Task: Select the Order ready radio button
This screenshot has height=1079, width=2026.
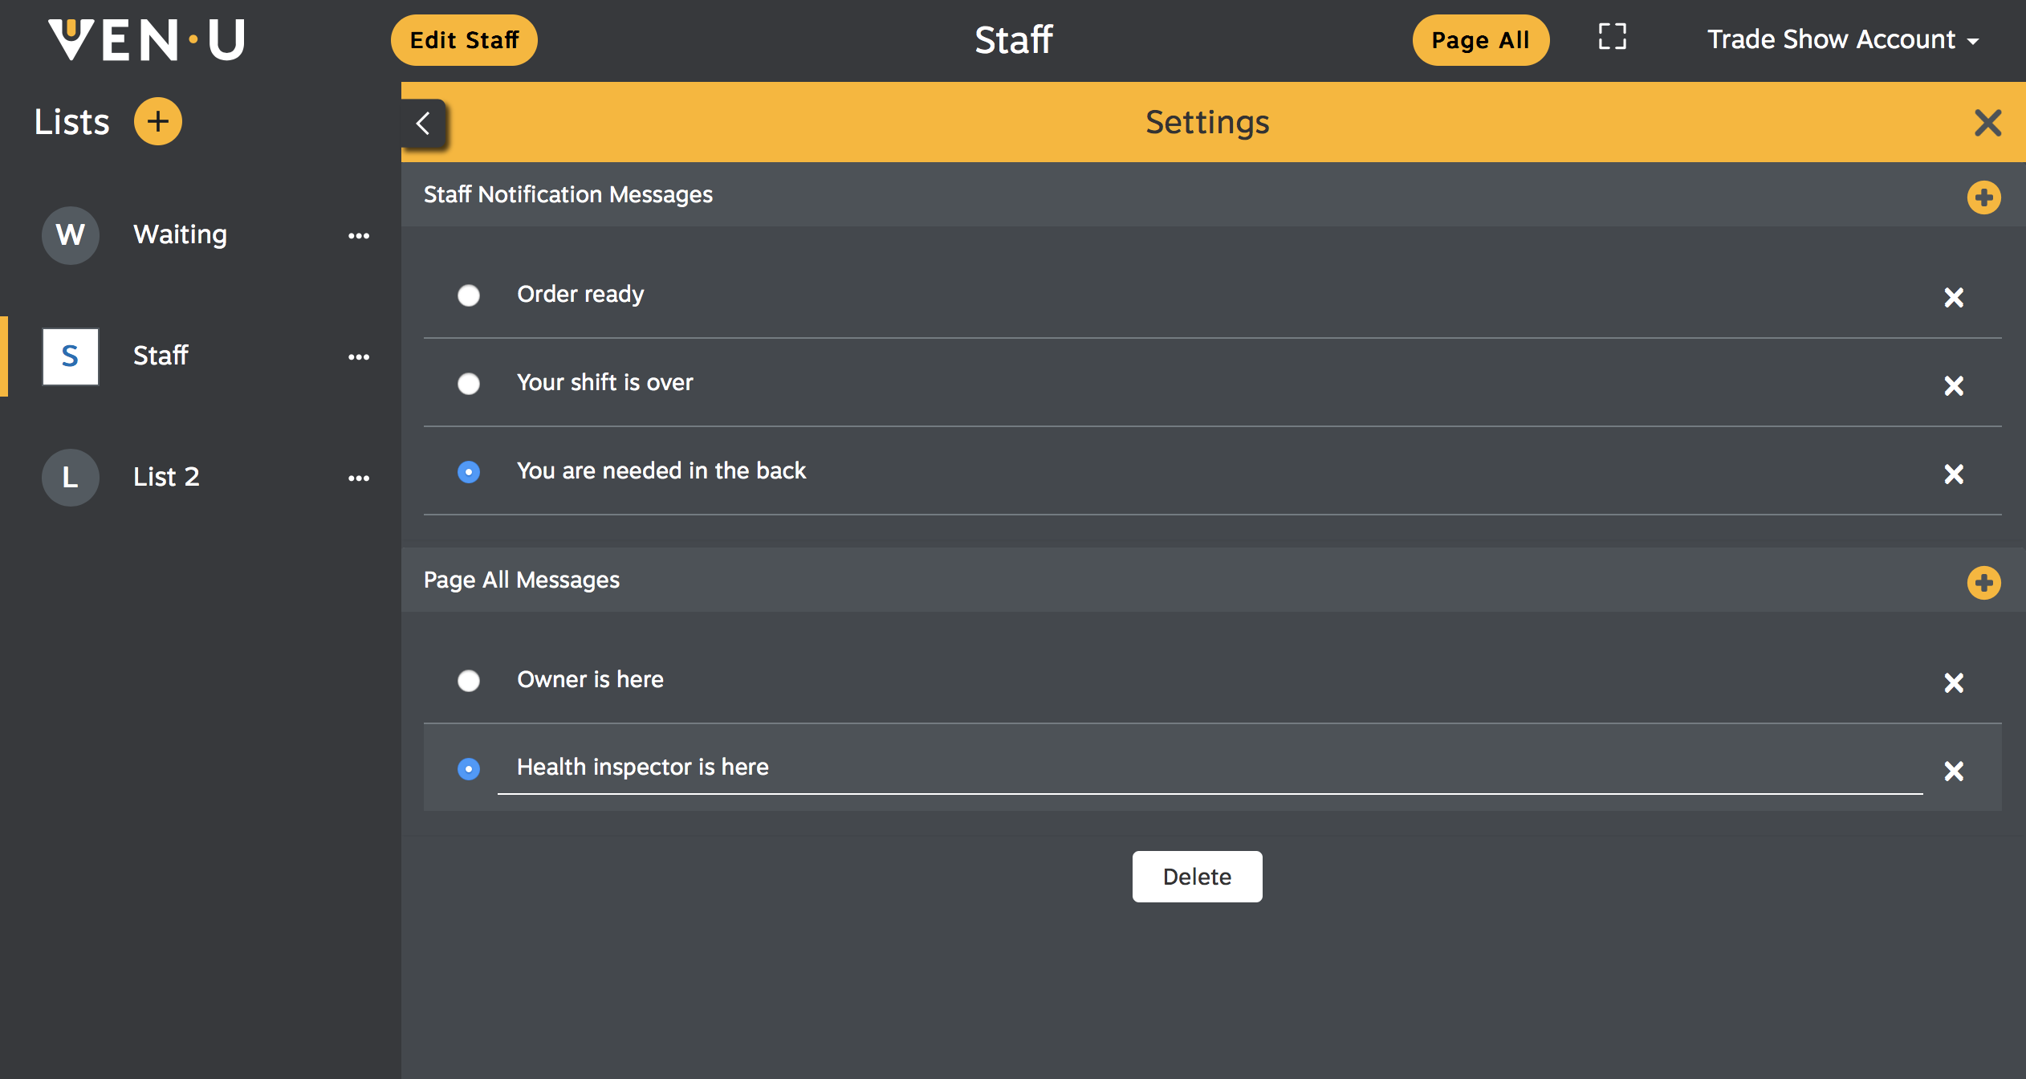Action: pos(469,295)
